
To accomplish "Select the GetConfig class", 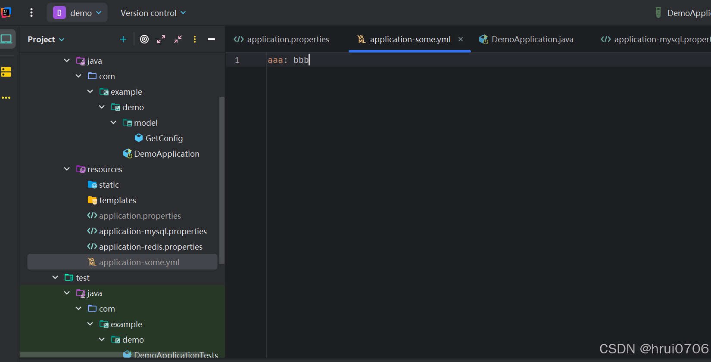I will (x=164, y=138).
